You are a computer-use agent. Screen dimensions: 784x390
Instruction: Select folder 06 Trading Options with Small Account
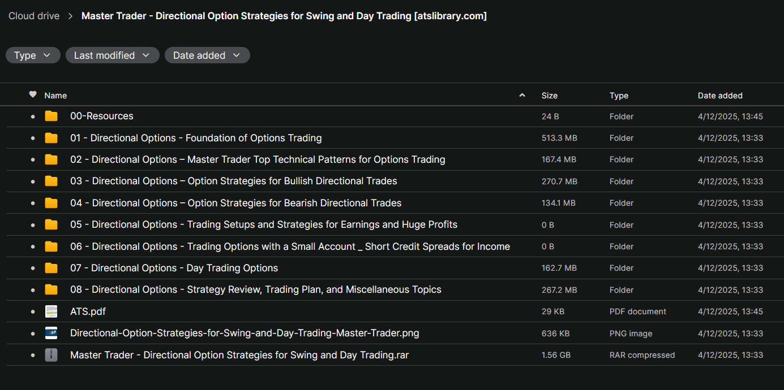pyautogui.click(x=290, y=246)
